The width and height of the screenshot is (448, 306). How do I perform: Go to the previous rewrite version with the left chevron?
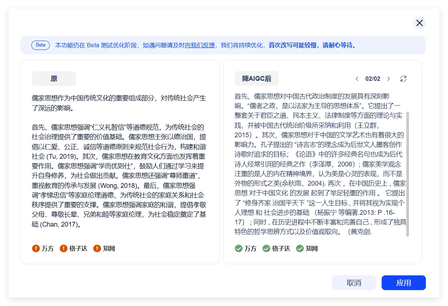tap(357, 79)
